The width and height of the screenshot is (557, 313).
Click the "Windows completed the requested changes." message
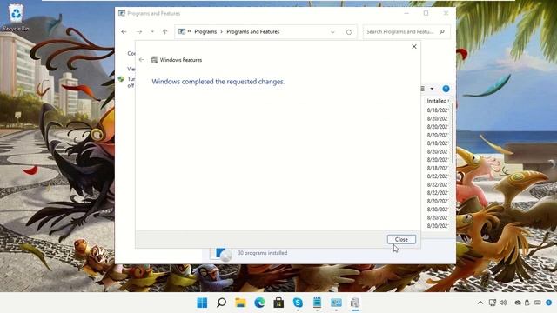[218, 82]
